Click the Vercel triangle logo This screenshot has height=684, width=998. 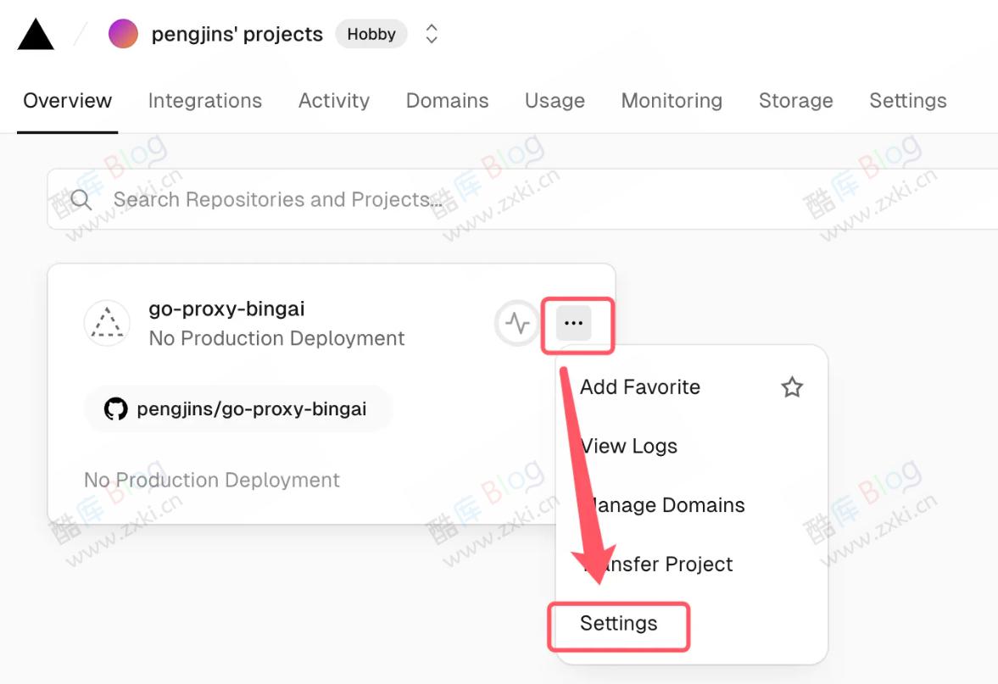(x=35, y=33)
